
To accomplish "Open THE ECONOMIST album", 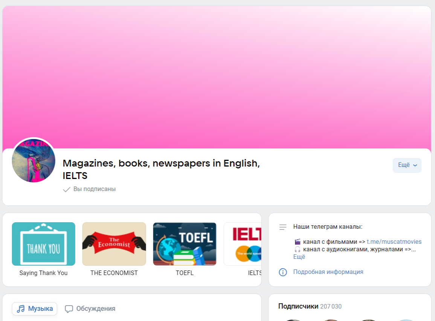I will click(114, 244).
